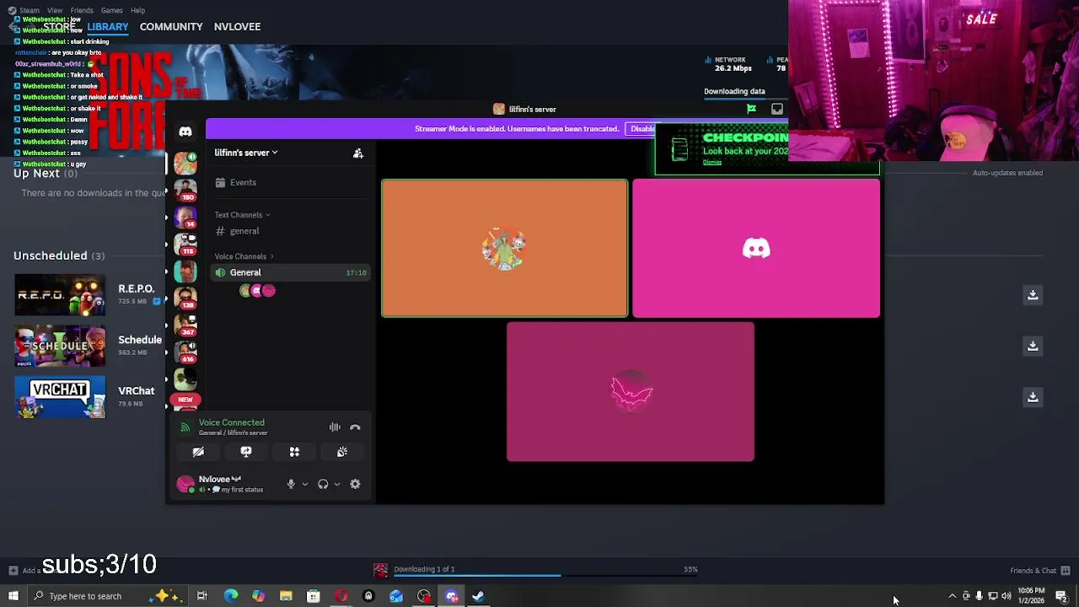Focus the pink Discord-logo participant tile
1079x607 pixels.
[x=756, y=248]
